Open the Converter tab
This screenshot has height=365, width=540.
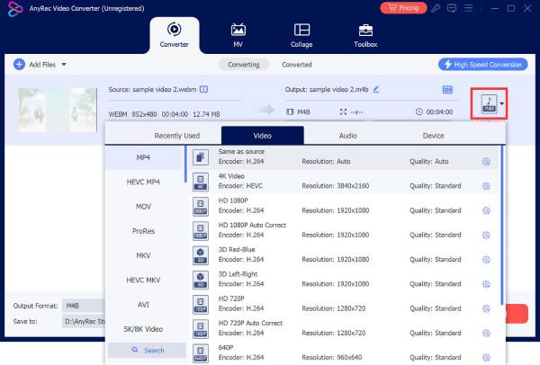coord(175,35)
